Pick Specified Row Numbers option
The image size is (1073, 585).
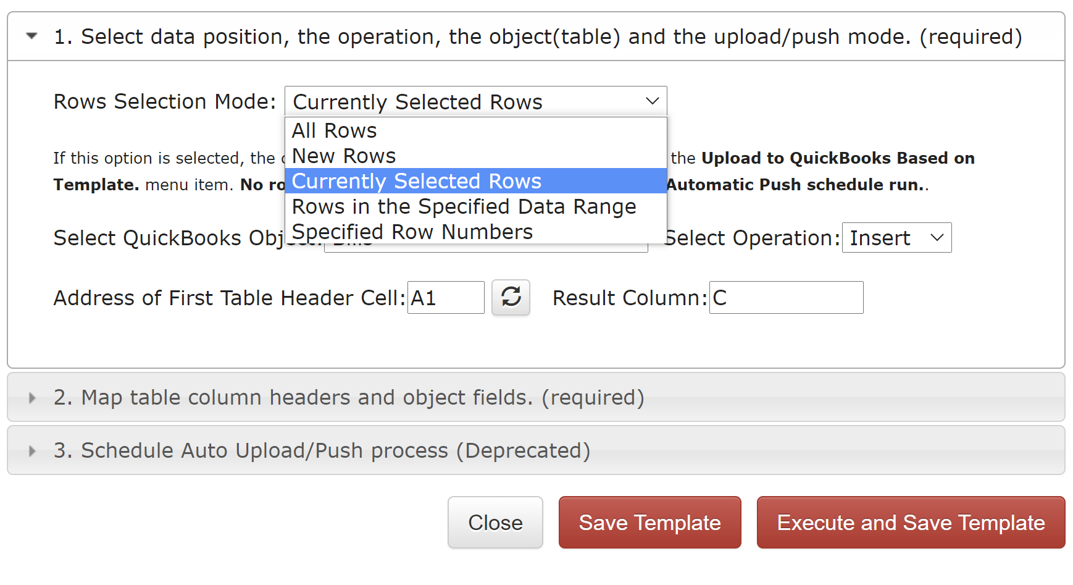(x=475, y=232)
